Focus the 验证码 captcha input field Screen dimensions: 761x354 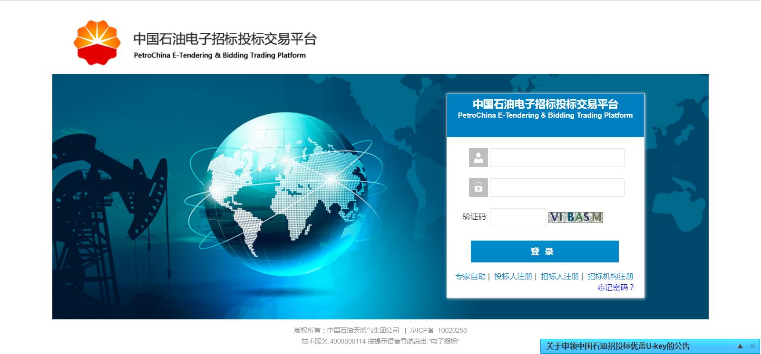click(x=518, y=217)
